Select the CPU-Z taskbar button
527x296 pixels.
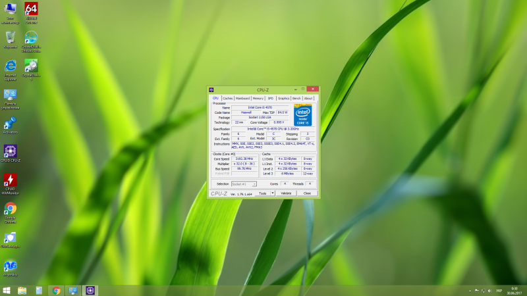90,290
